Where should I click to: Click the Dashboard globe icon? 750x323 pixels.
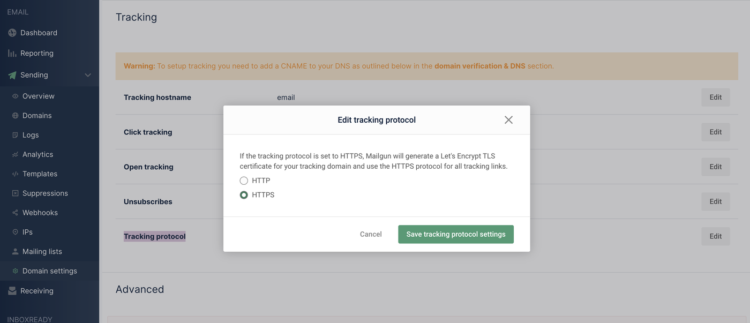12,33
